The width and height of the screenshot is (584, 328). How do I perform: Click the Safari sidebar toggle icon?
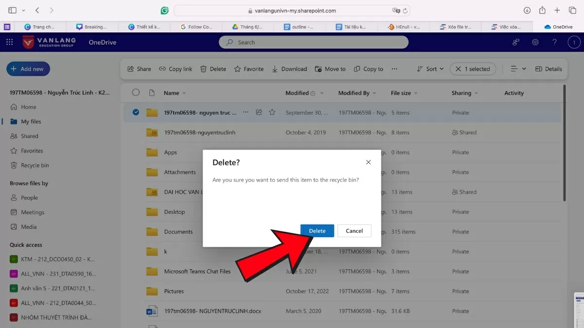point(13,10)
